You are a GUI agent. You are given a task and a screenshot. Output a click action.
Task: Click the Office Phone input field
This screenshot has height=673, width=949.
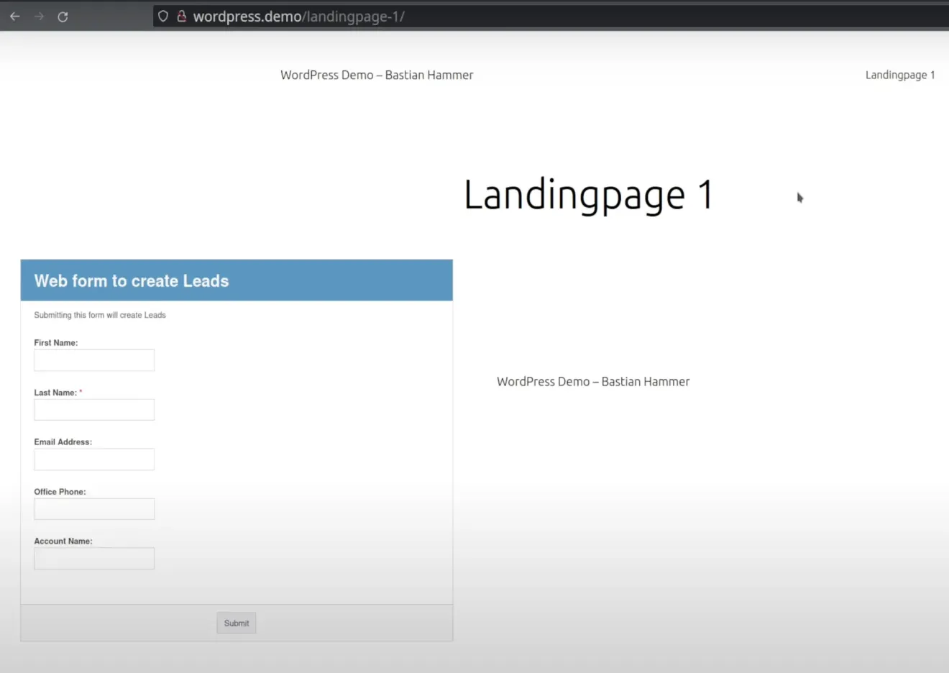coord(93,508)
